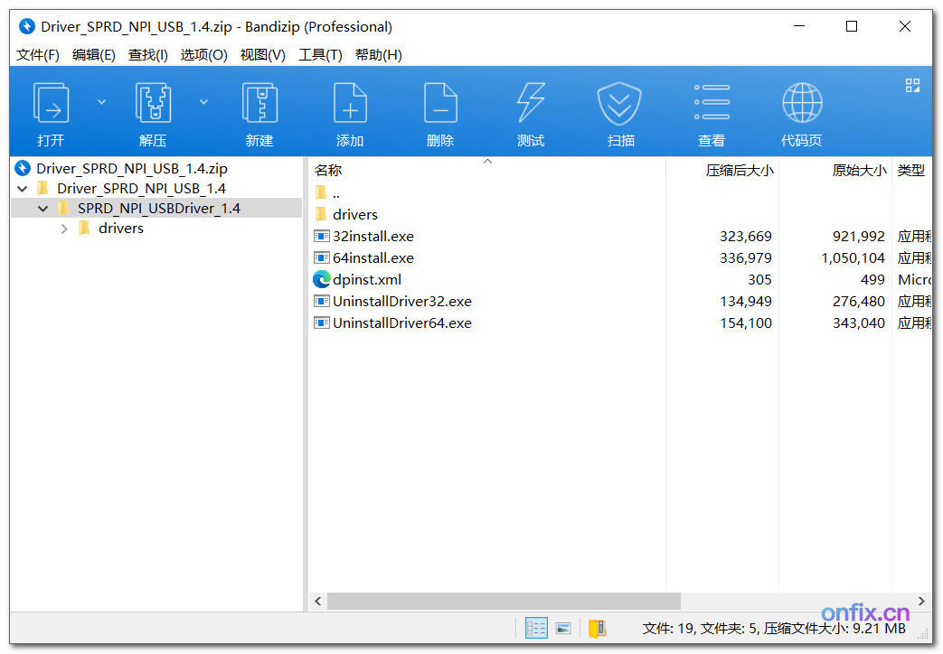Create a new archive via the 新建 icon

point(259,110)
